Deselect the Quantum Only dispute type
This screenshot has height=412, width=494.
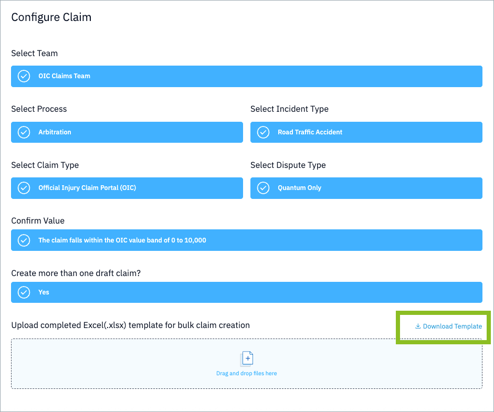(x=366, y=188)
